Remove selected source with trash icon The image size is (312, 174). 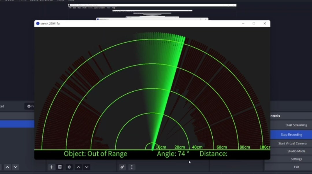click(x=60, y=167)
